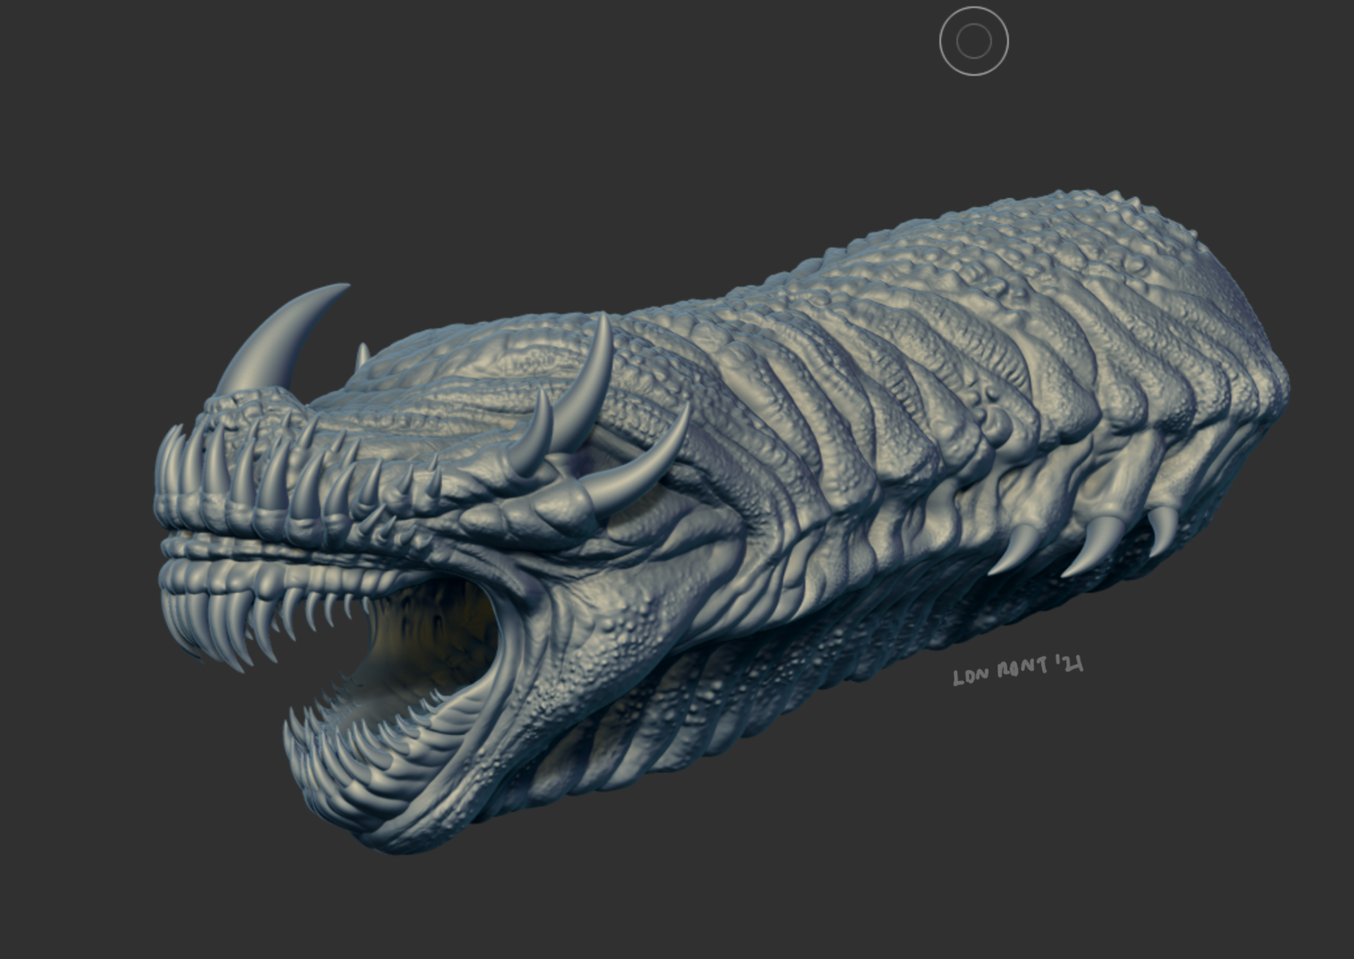
Task: Click the small spike behind the nose horn
Action: click(x=362, y=355)
